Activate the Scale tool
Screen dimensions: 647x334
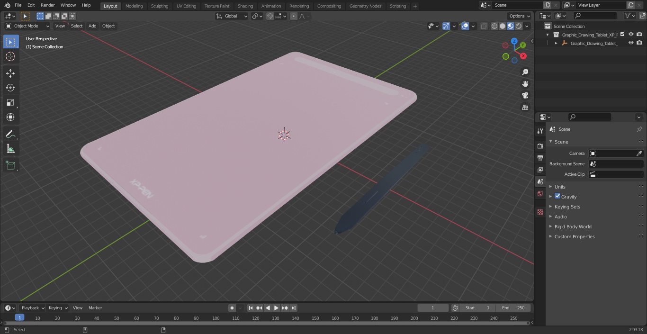[10, 102]
